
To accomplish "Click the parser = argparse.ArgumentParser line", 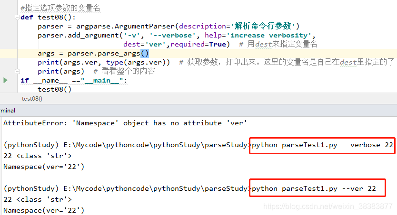I will point(169,26).
